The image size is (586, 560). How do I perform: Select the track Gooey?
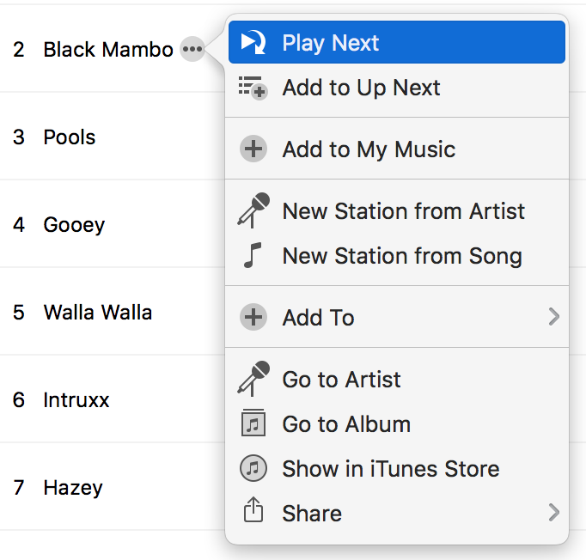[74, 225]
